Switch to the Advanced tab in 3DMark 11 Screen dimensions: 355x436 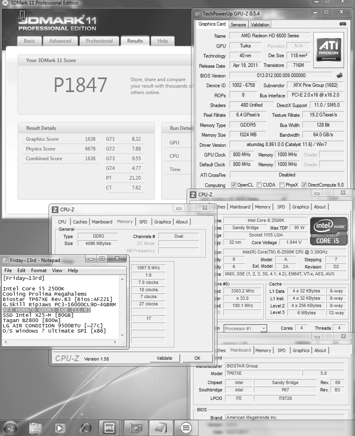click(x=60, y=41)
